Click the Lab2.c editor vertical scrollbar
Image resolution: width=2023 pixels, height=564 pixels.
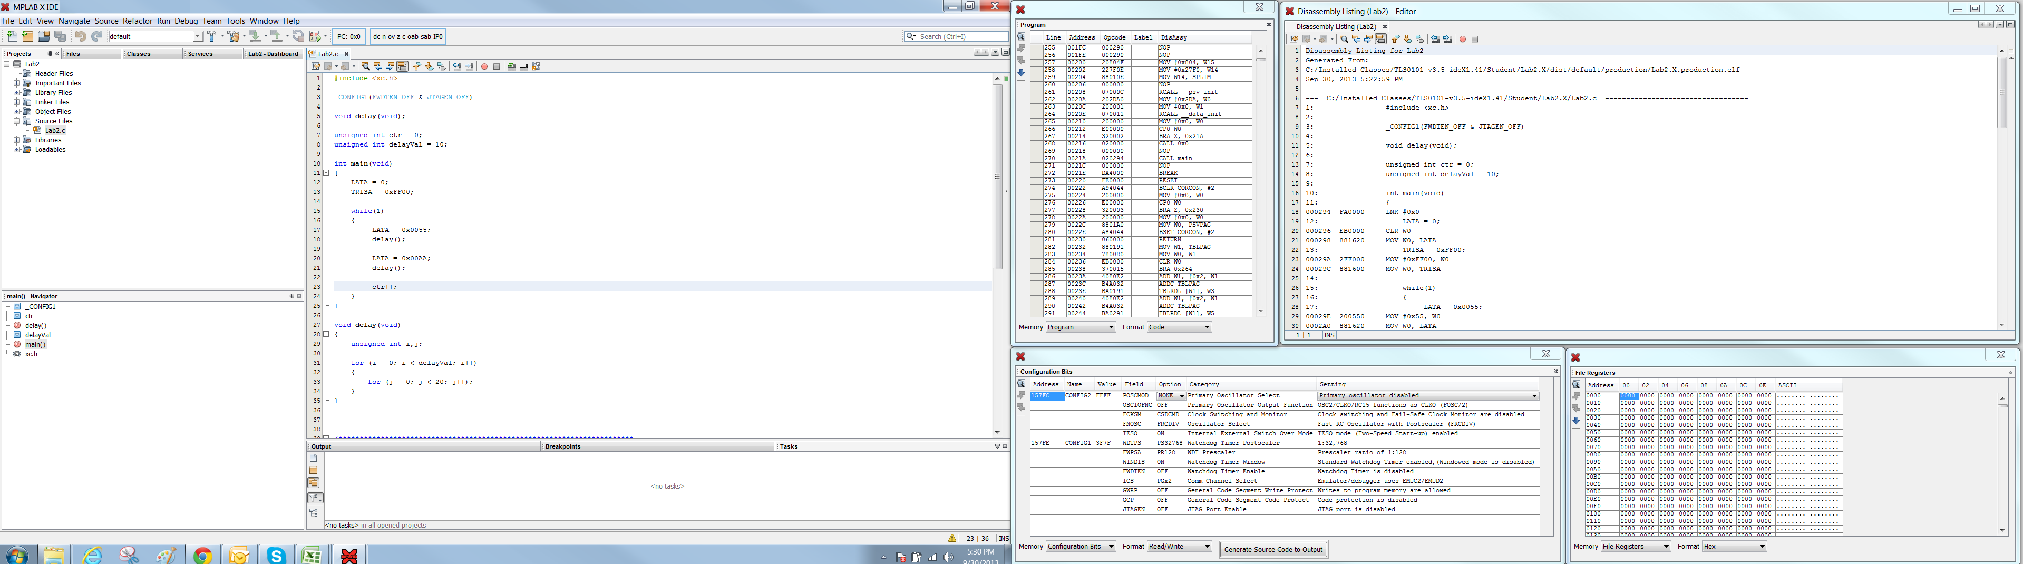tap(997, 177)
